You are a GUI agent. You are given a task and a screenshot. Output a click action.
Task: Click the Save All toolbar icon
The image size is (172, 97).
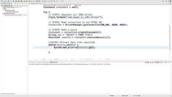pos(6,1)
